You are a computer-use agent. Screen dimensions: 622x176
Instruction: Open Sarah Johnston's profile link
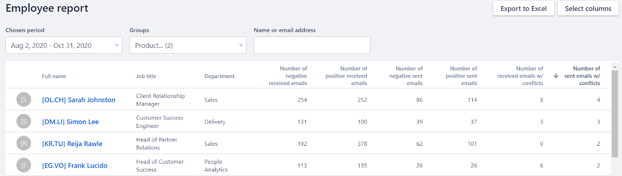(x=79, y=100)
